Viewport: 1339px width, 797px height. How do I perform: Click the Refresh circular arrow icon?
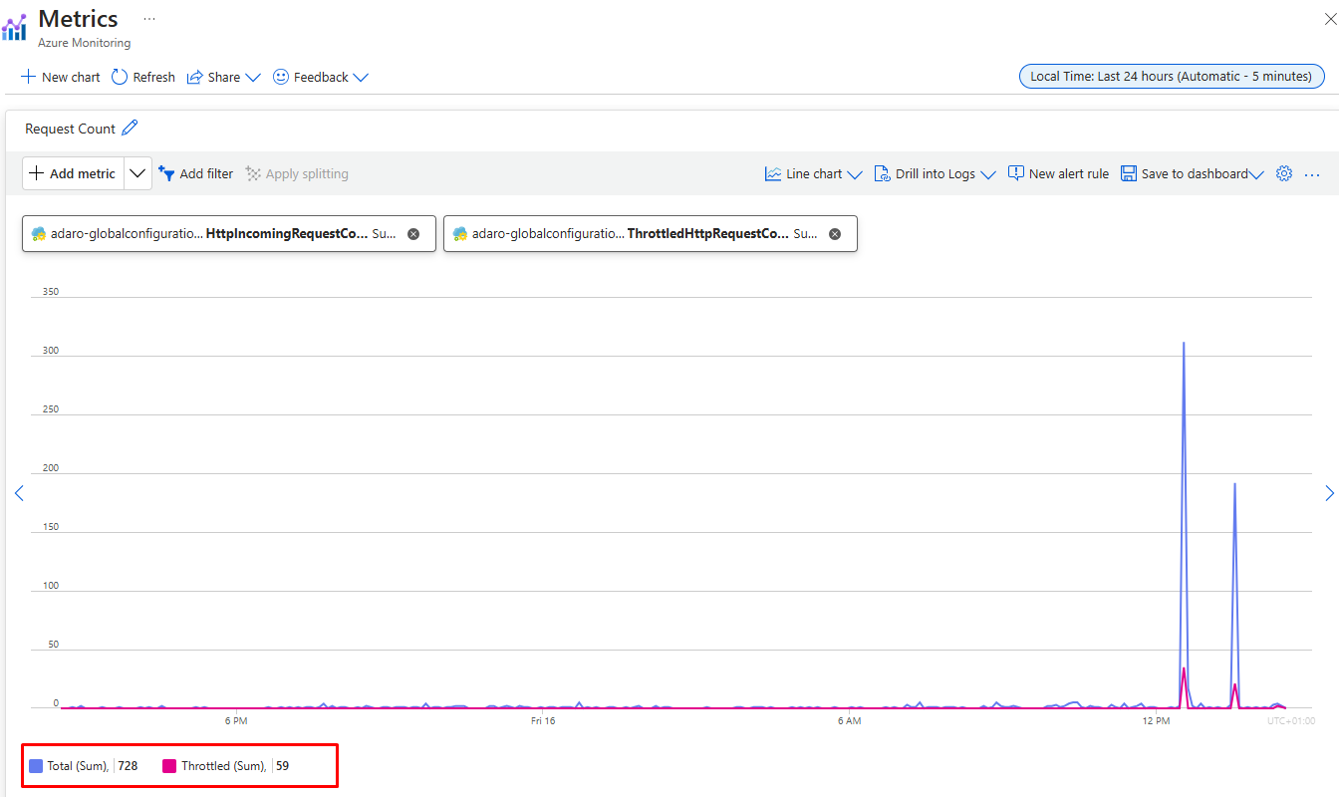coord(120,77)
